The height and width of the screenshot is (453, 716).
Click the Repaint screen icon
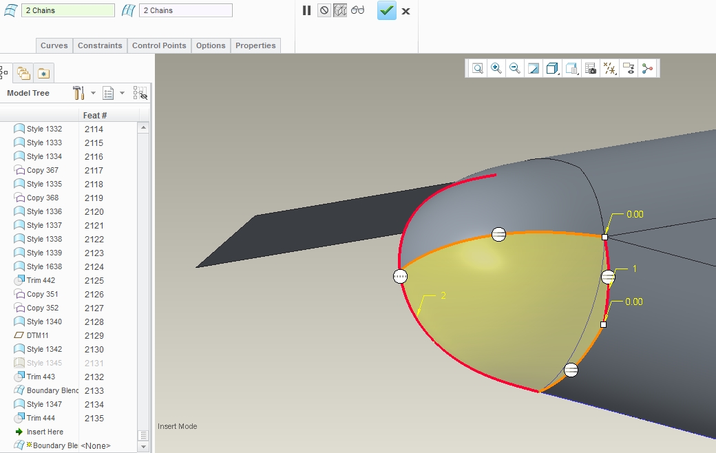534,68
